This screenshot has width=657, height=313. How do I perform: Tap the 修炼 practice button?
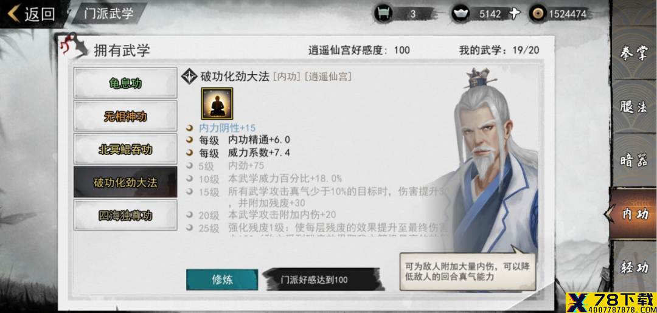[222, 280]
